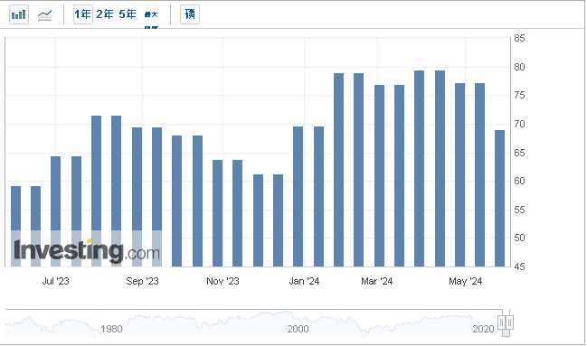Toggle the boxed forecast button after range options
587x346 pixels.
[x=190, y=14]
